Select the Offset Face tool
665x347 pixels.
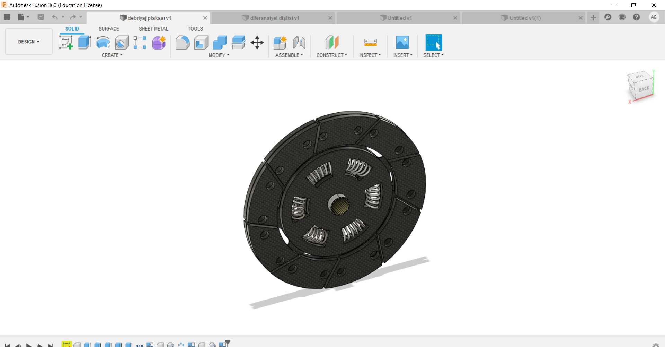point(239,43)
